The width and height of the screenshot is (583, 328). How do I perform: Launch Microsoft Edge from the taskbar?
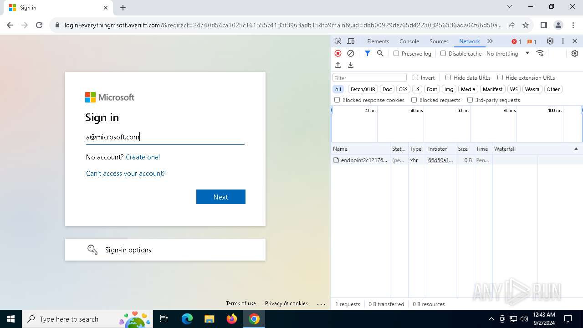click(x=187, y=319)
